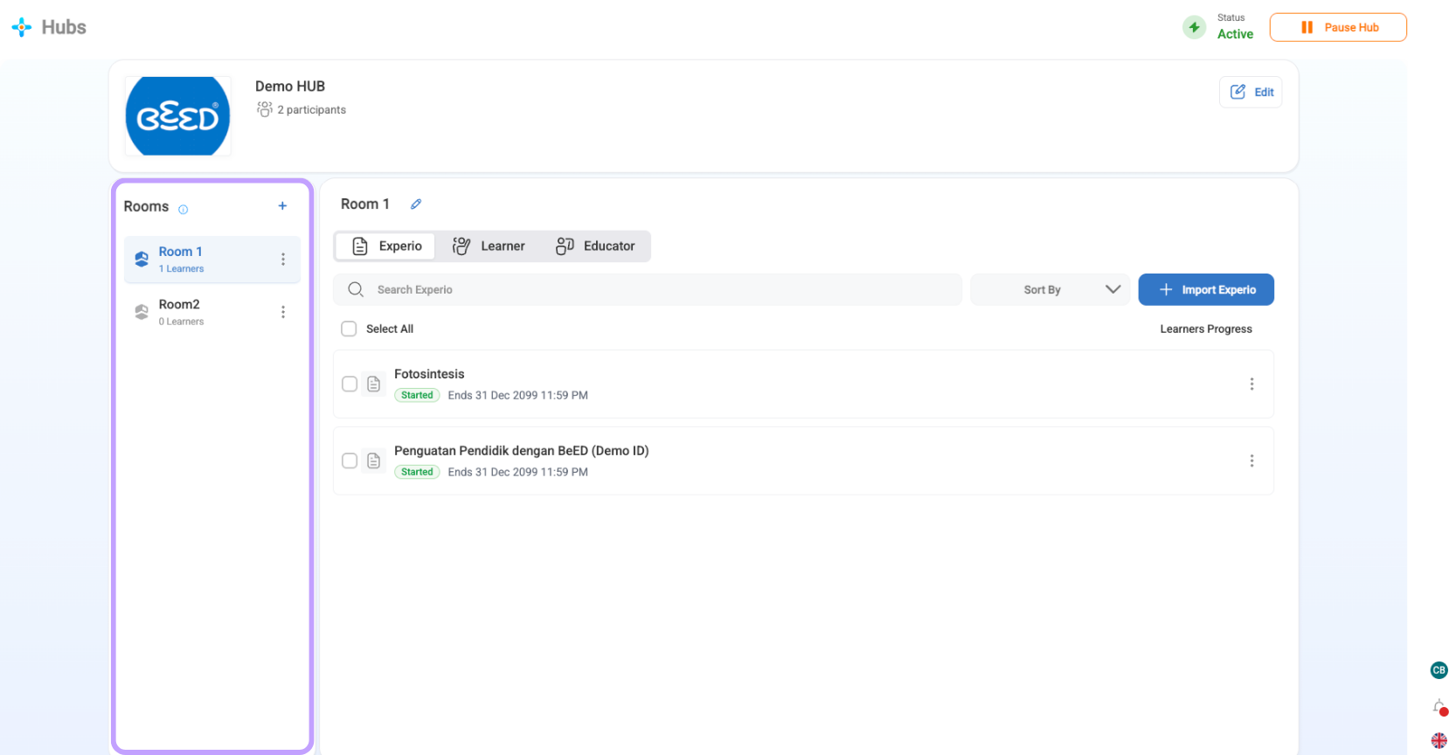Switch to the Educator tab
1456x755 pixels.
point(595,246)
